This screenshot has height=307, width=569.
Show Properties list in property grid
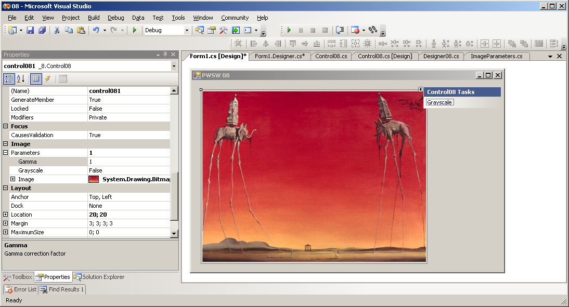tap(35, 78)
